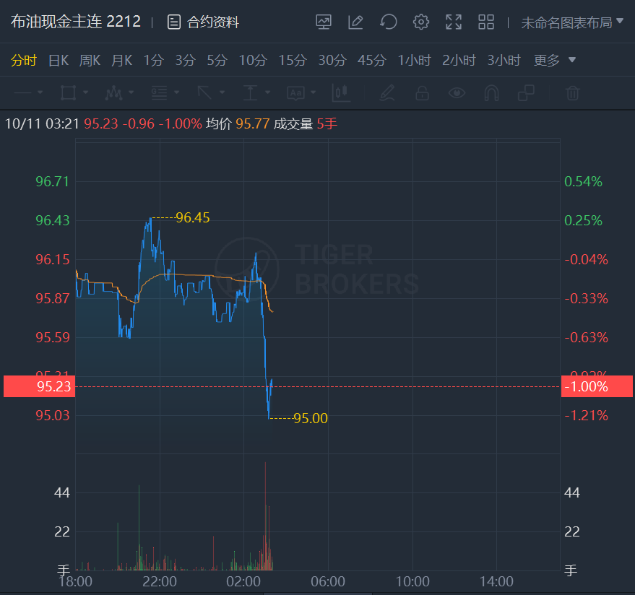Click the edit drawing pencil icon
Screen dimensions: 635x595
click(x=355, y=22)
